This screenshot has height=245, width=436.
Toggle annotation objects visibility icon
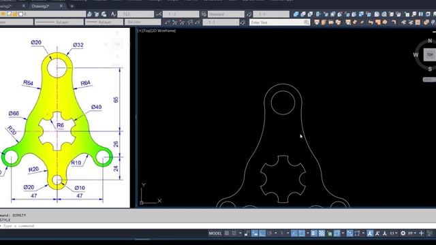tap(370, 233)
